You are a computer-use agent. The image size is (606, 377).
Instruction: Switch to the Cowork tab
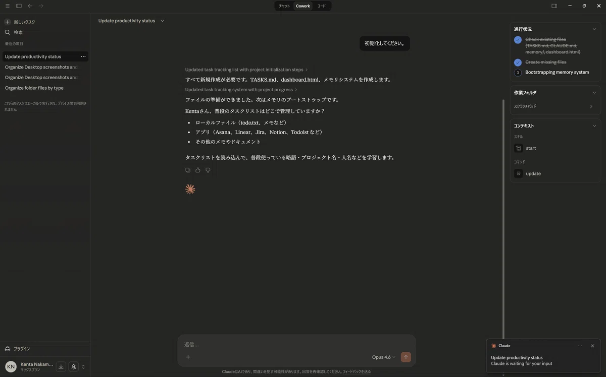(303, 6)
